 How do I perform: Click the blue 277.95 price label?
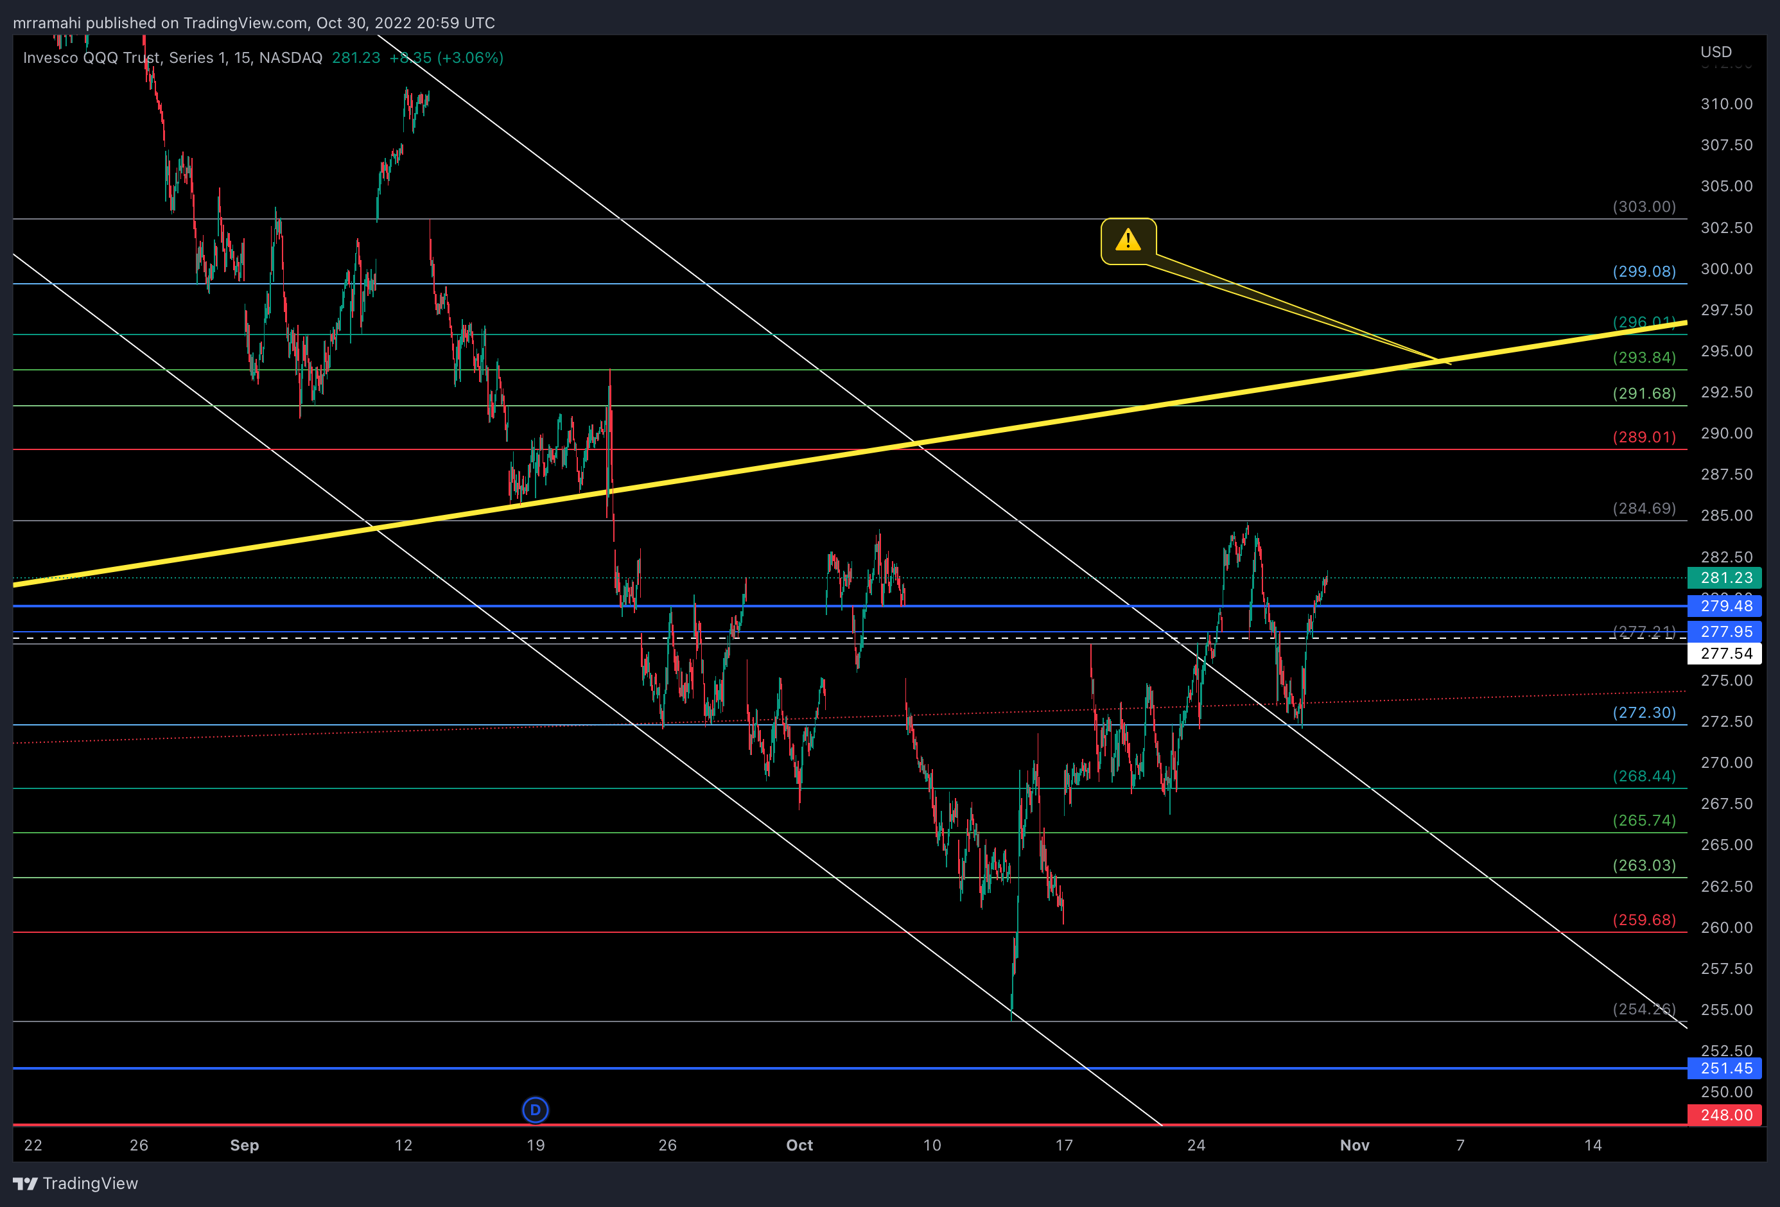click(x=1725, y=632)
